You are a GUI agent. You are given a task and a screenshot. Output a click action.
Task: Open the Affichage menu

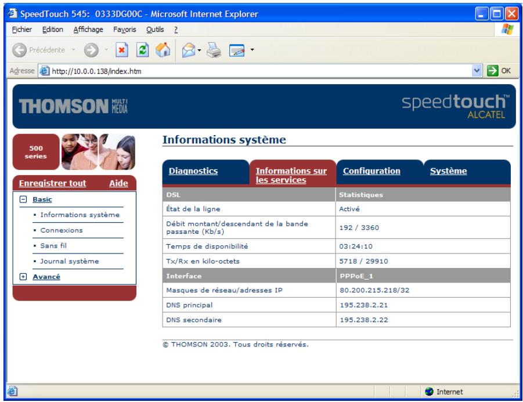[88, 30]
